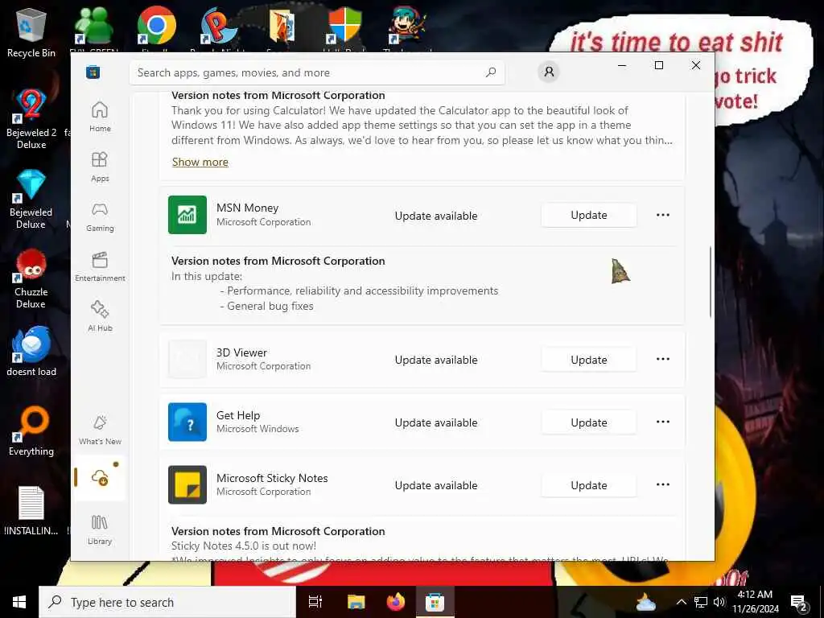Select the Bejeweled 2 Deluxe desktop shortcut
The height and width of the screenshot is (618, 824).
[31, 119]
